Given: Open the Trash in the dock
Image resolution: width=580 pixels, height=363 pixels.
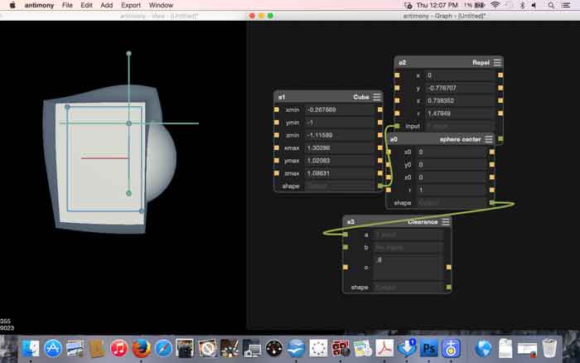Looking at the screenshot, I should click(549, 349).
